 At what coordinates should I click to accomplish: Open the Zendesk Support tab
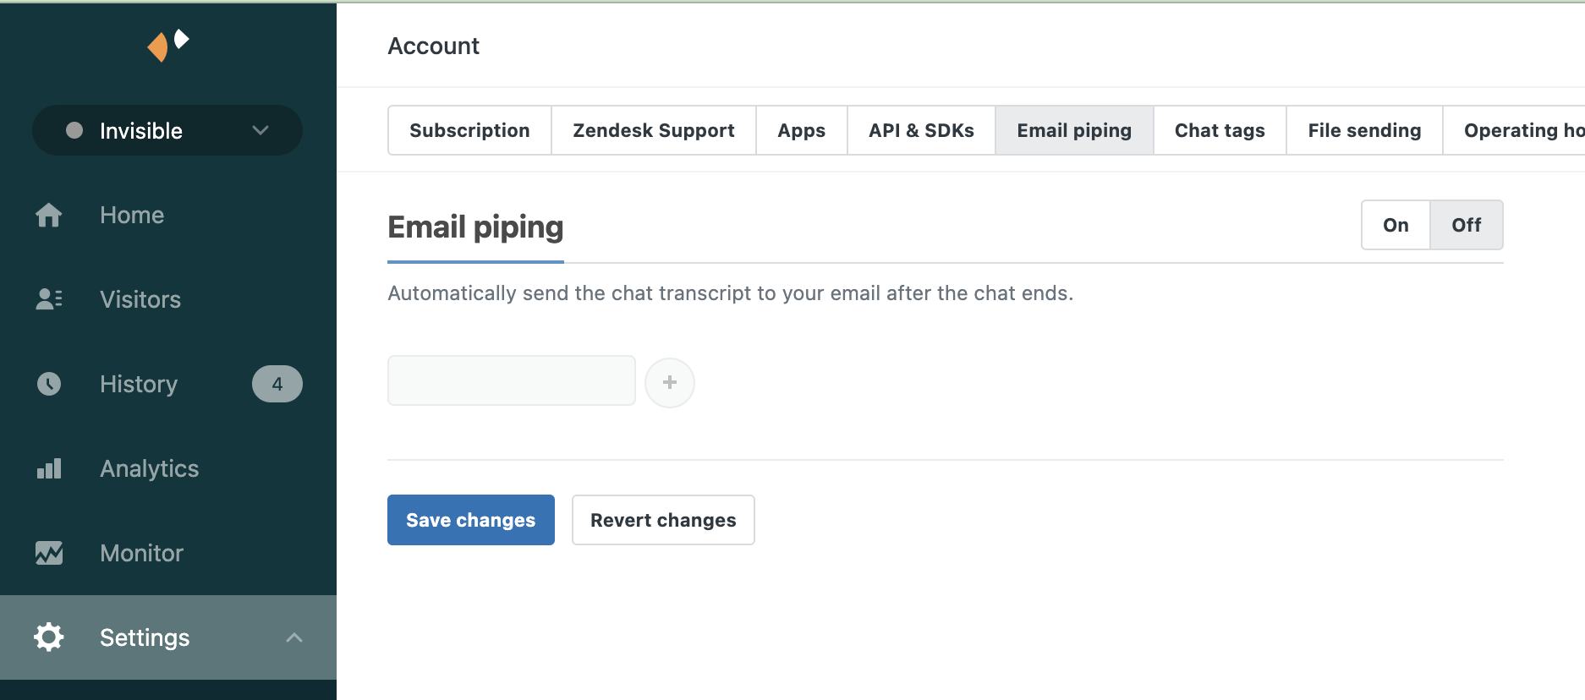pyautogui.click(x=652, y=130)
